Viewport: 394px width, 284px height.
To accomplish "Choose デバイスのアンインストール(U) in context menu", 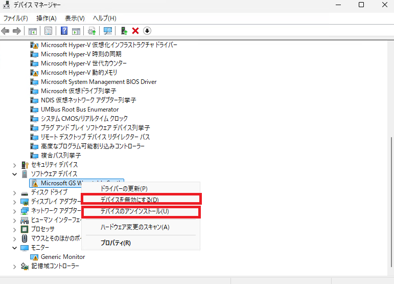I will pyautogui.click(x=141, y=211).
